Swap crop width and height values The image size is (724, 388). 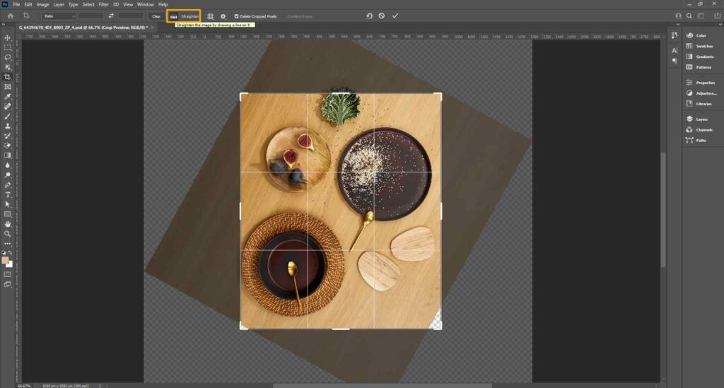[111, 16]
